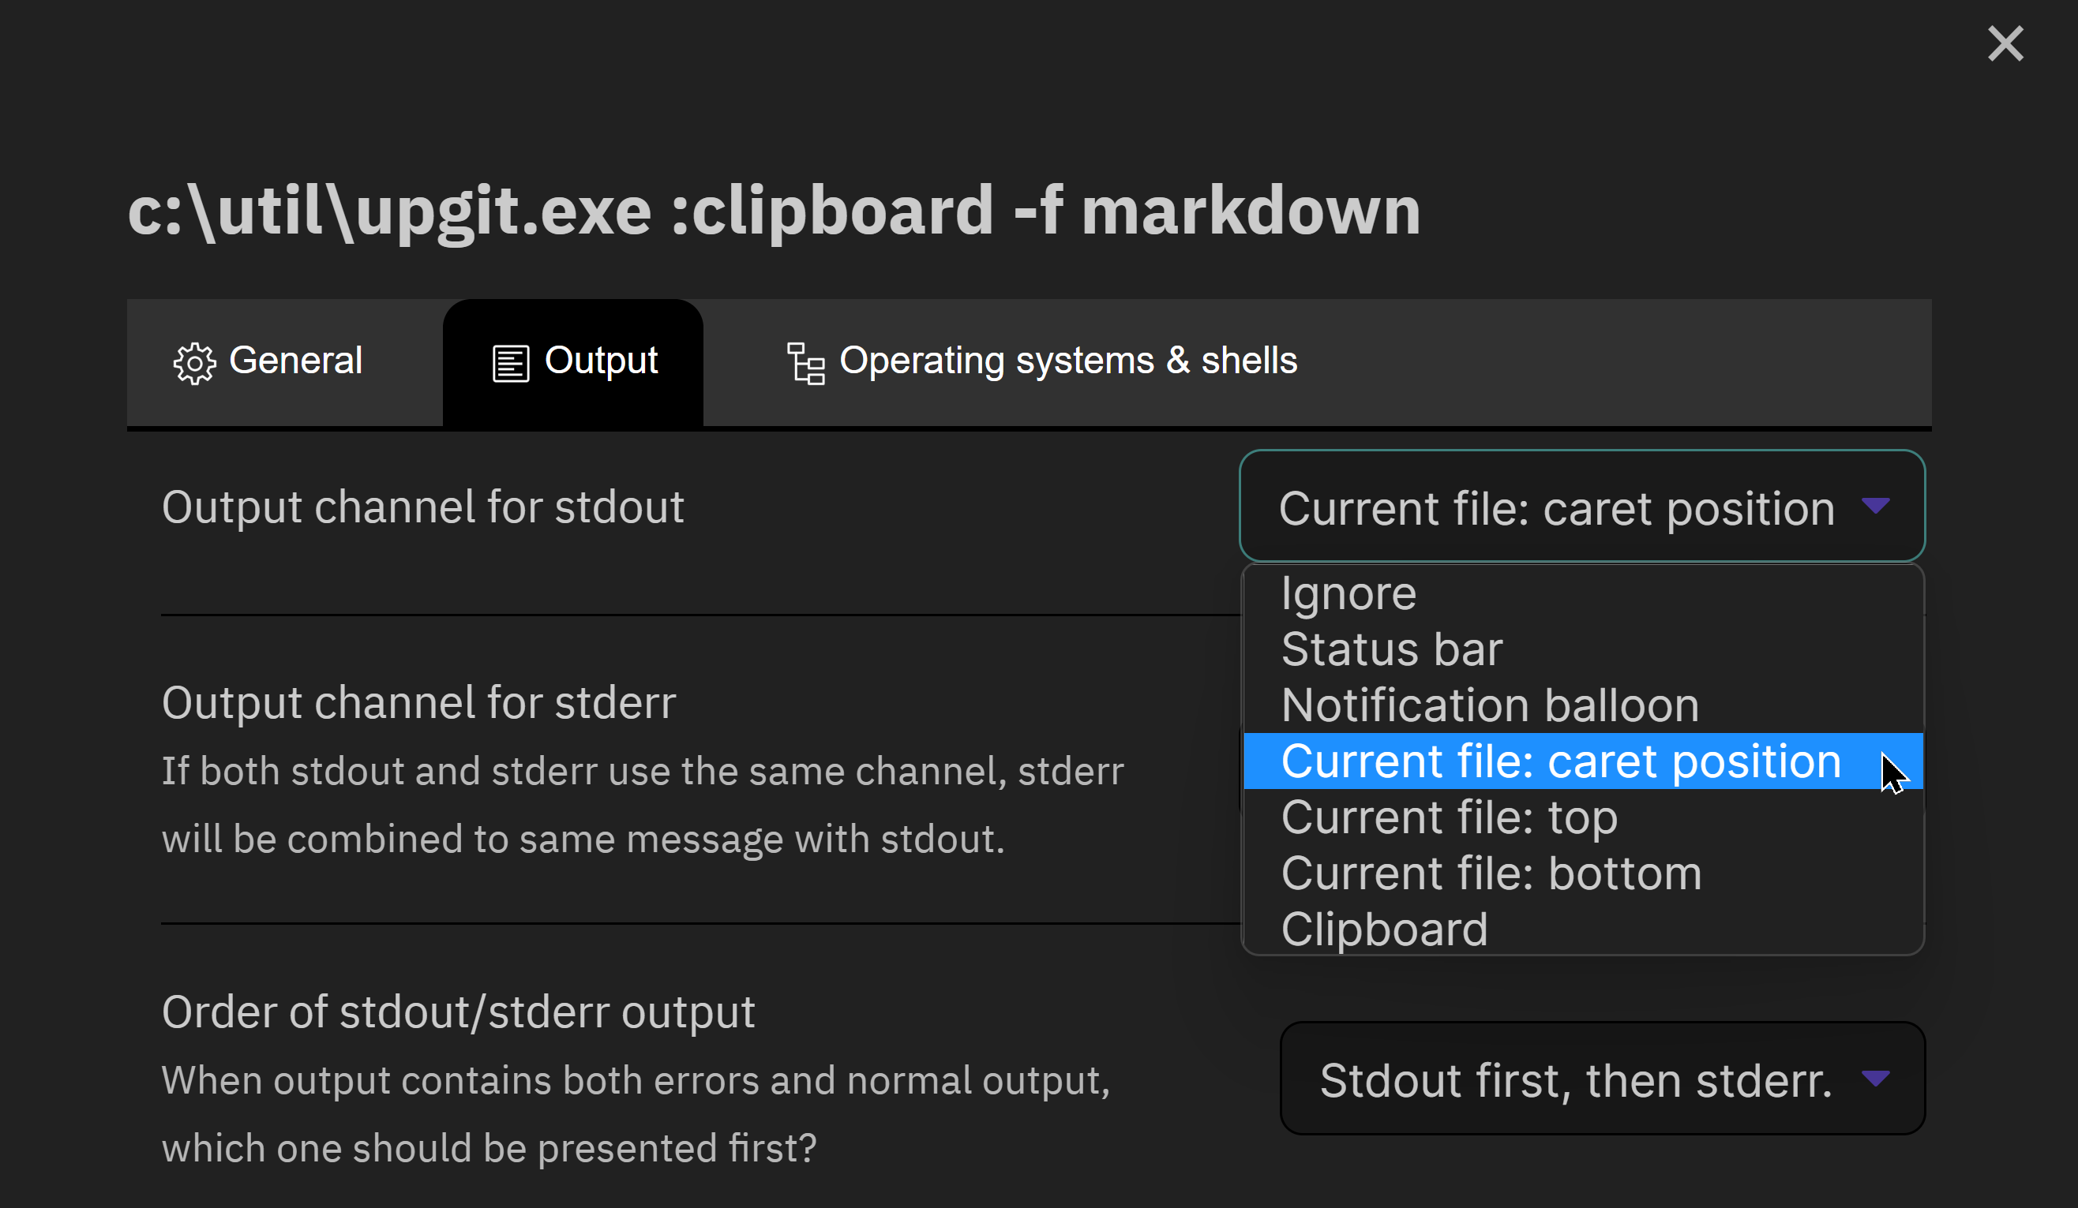Click the tree icon for Operating systems & shells

(805, 364)
